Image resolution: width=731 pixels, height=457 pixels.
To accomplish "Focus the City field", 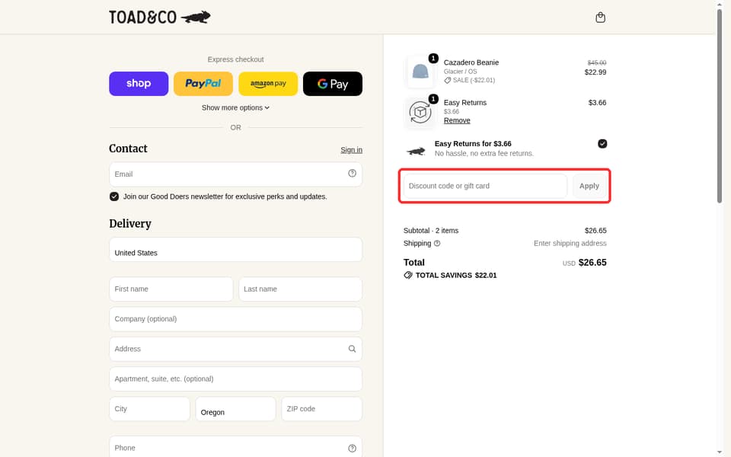I will tap(150, 409).
